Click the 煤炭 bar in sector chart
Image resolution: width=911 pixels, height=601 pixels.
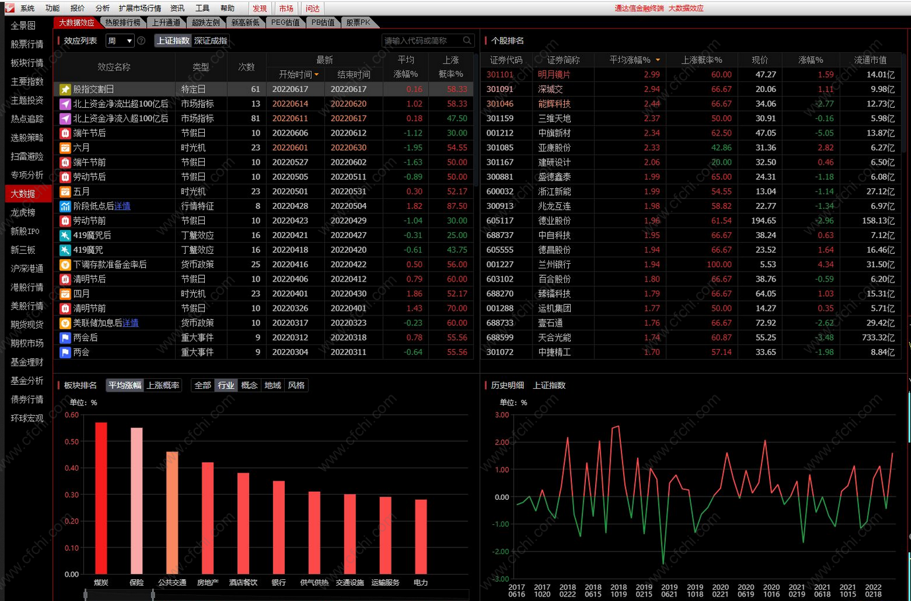101,498
